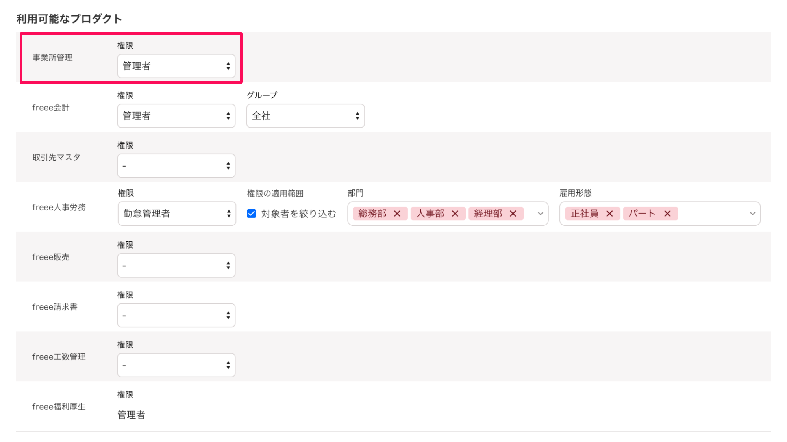The height and width of the screenshot is (442, 787).
Task: Click the 部門 label
Action: (x=356, y=193)
